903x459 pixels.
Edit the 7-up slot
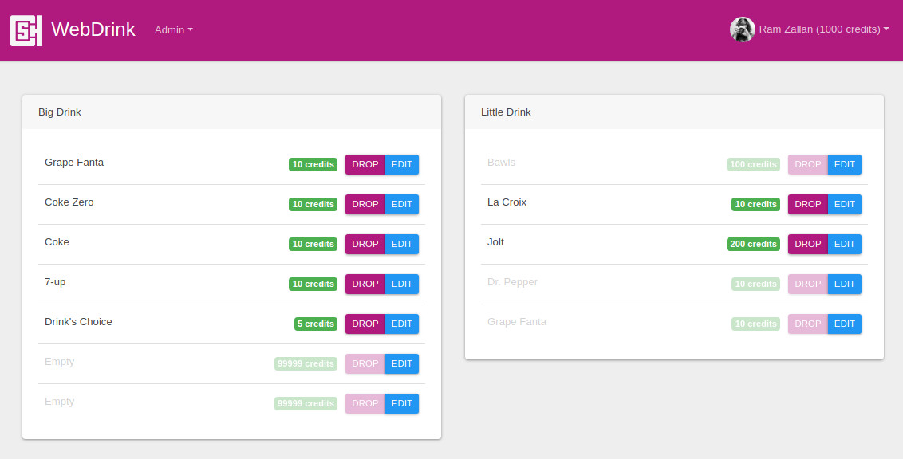[x=402, y=284]
